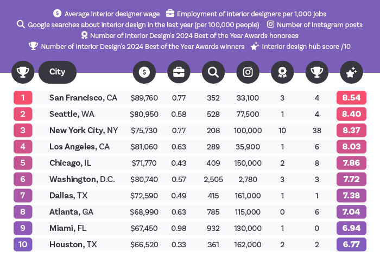Click the rank 1 badge

[23, 98]
